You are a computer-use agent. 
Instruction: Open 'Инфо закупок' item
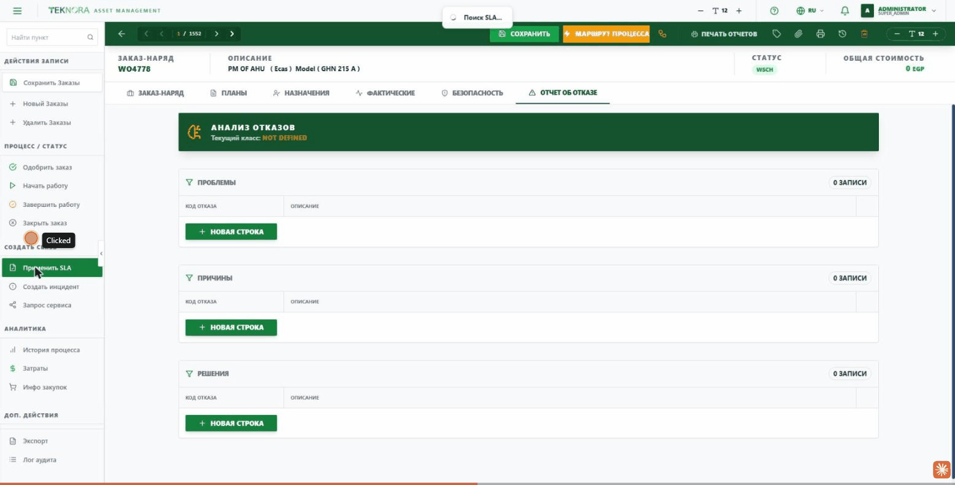pos(52,387)
